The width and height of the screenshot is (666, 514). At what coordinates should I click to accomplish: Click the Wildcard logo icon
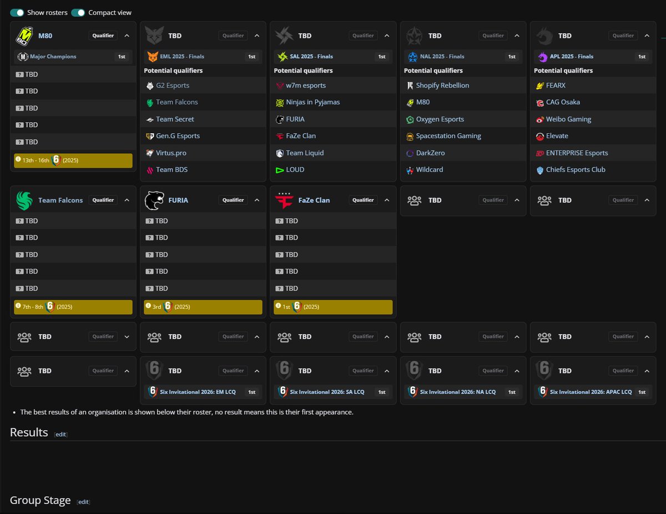[410, 170]
